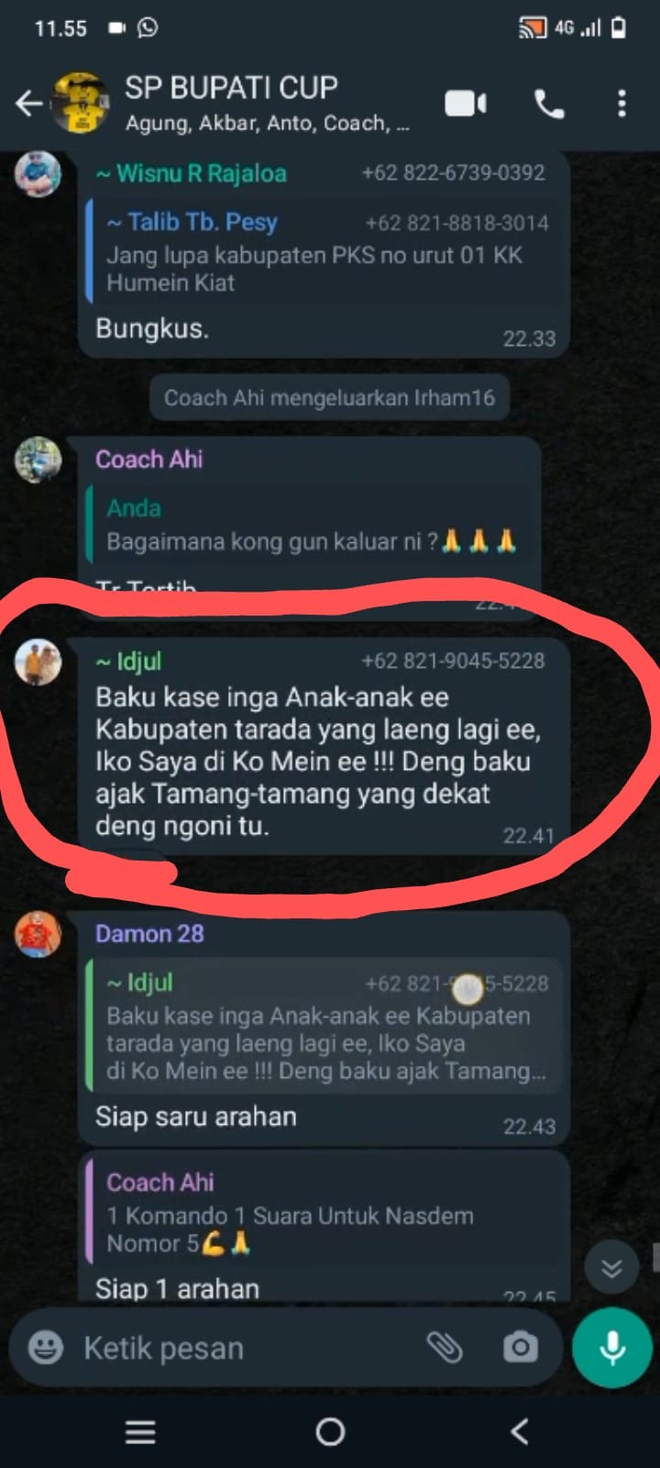Tap the Android home circle button
The height and width of the screenshot is (1468, 660).
coord(330,1431)
